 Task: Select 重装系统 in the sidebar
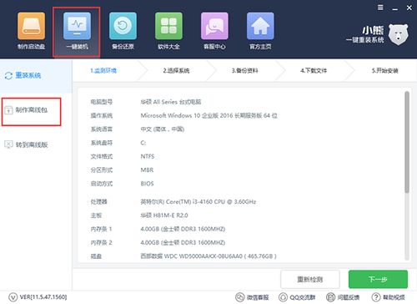[x=23, y=75]
